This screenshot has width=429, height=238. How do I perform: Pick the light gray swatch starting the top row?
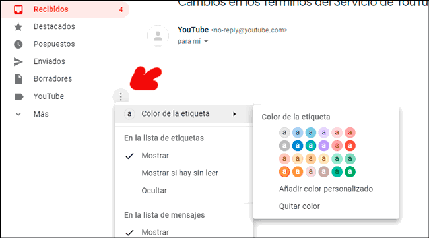point(284,133)
